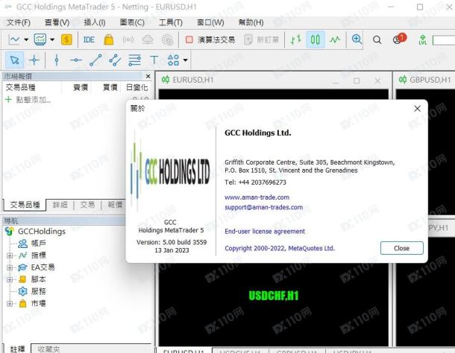Select the trendline tool

pos(95,60)
